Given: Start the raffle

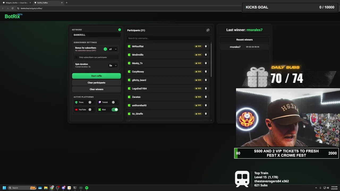Looking at the screenshot, I should click(x=96, y=76).
